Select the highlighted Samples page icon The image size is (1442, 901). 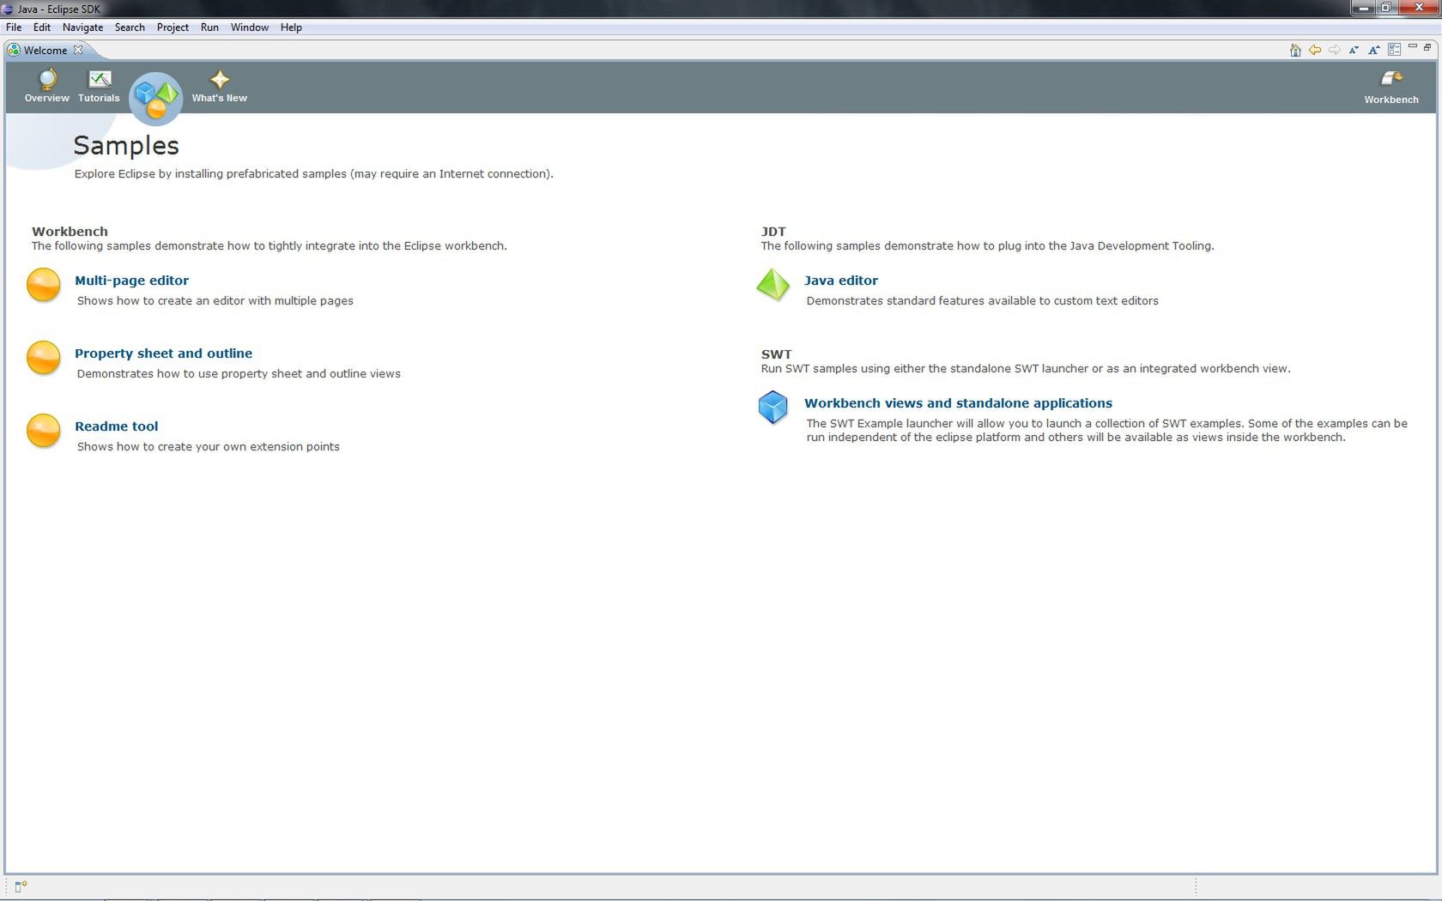click(x=155, y=99)
